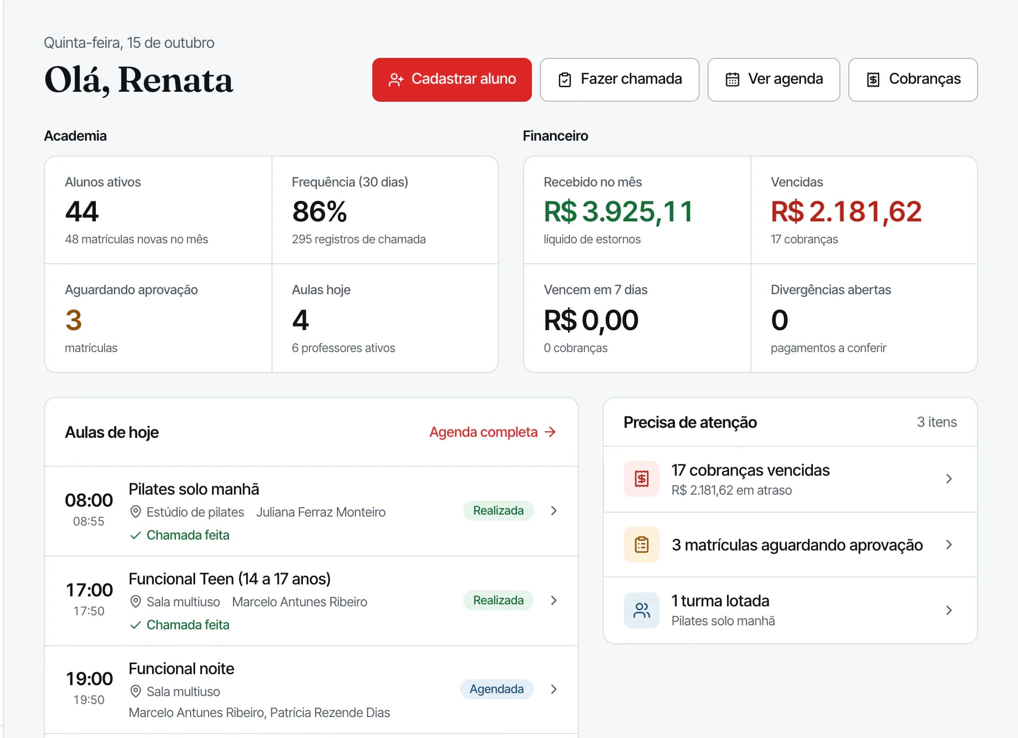Viewport: 1018px width, 738px height.
Task: Click the Funcional noite class title
Action: (x=182, y=669)
